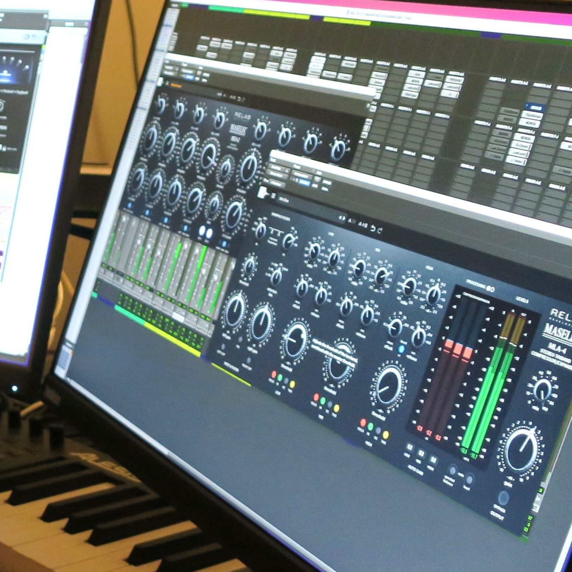Toggle the grey SC button of the Mid band
The image size is (572, 572).
point(330,404)
